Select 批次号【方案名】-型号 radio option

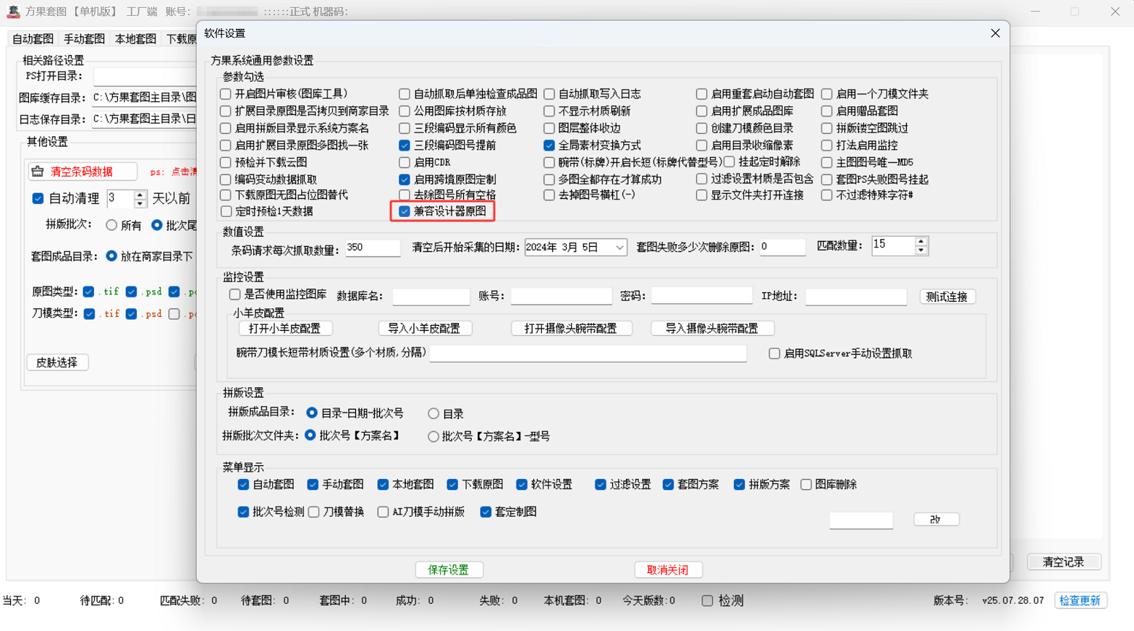tap(433, 436)
